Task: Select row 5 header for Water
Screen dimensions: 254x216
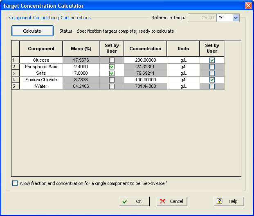Action: [x=15, y=87]
